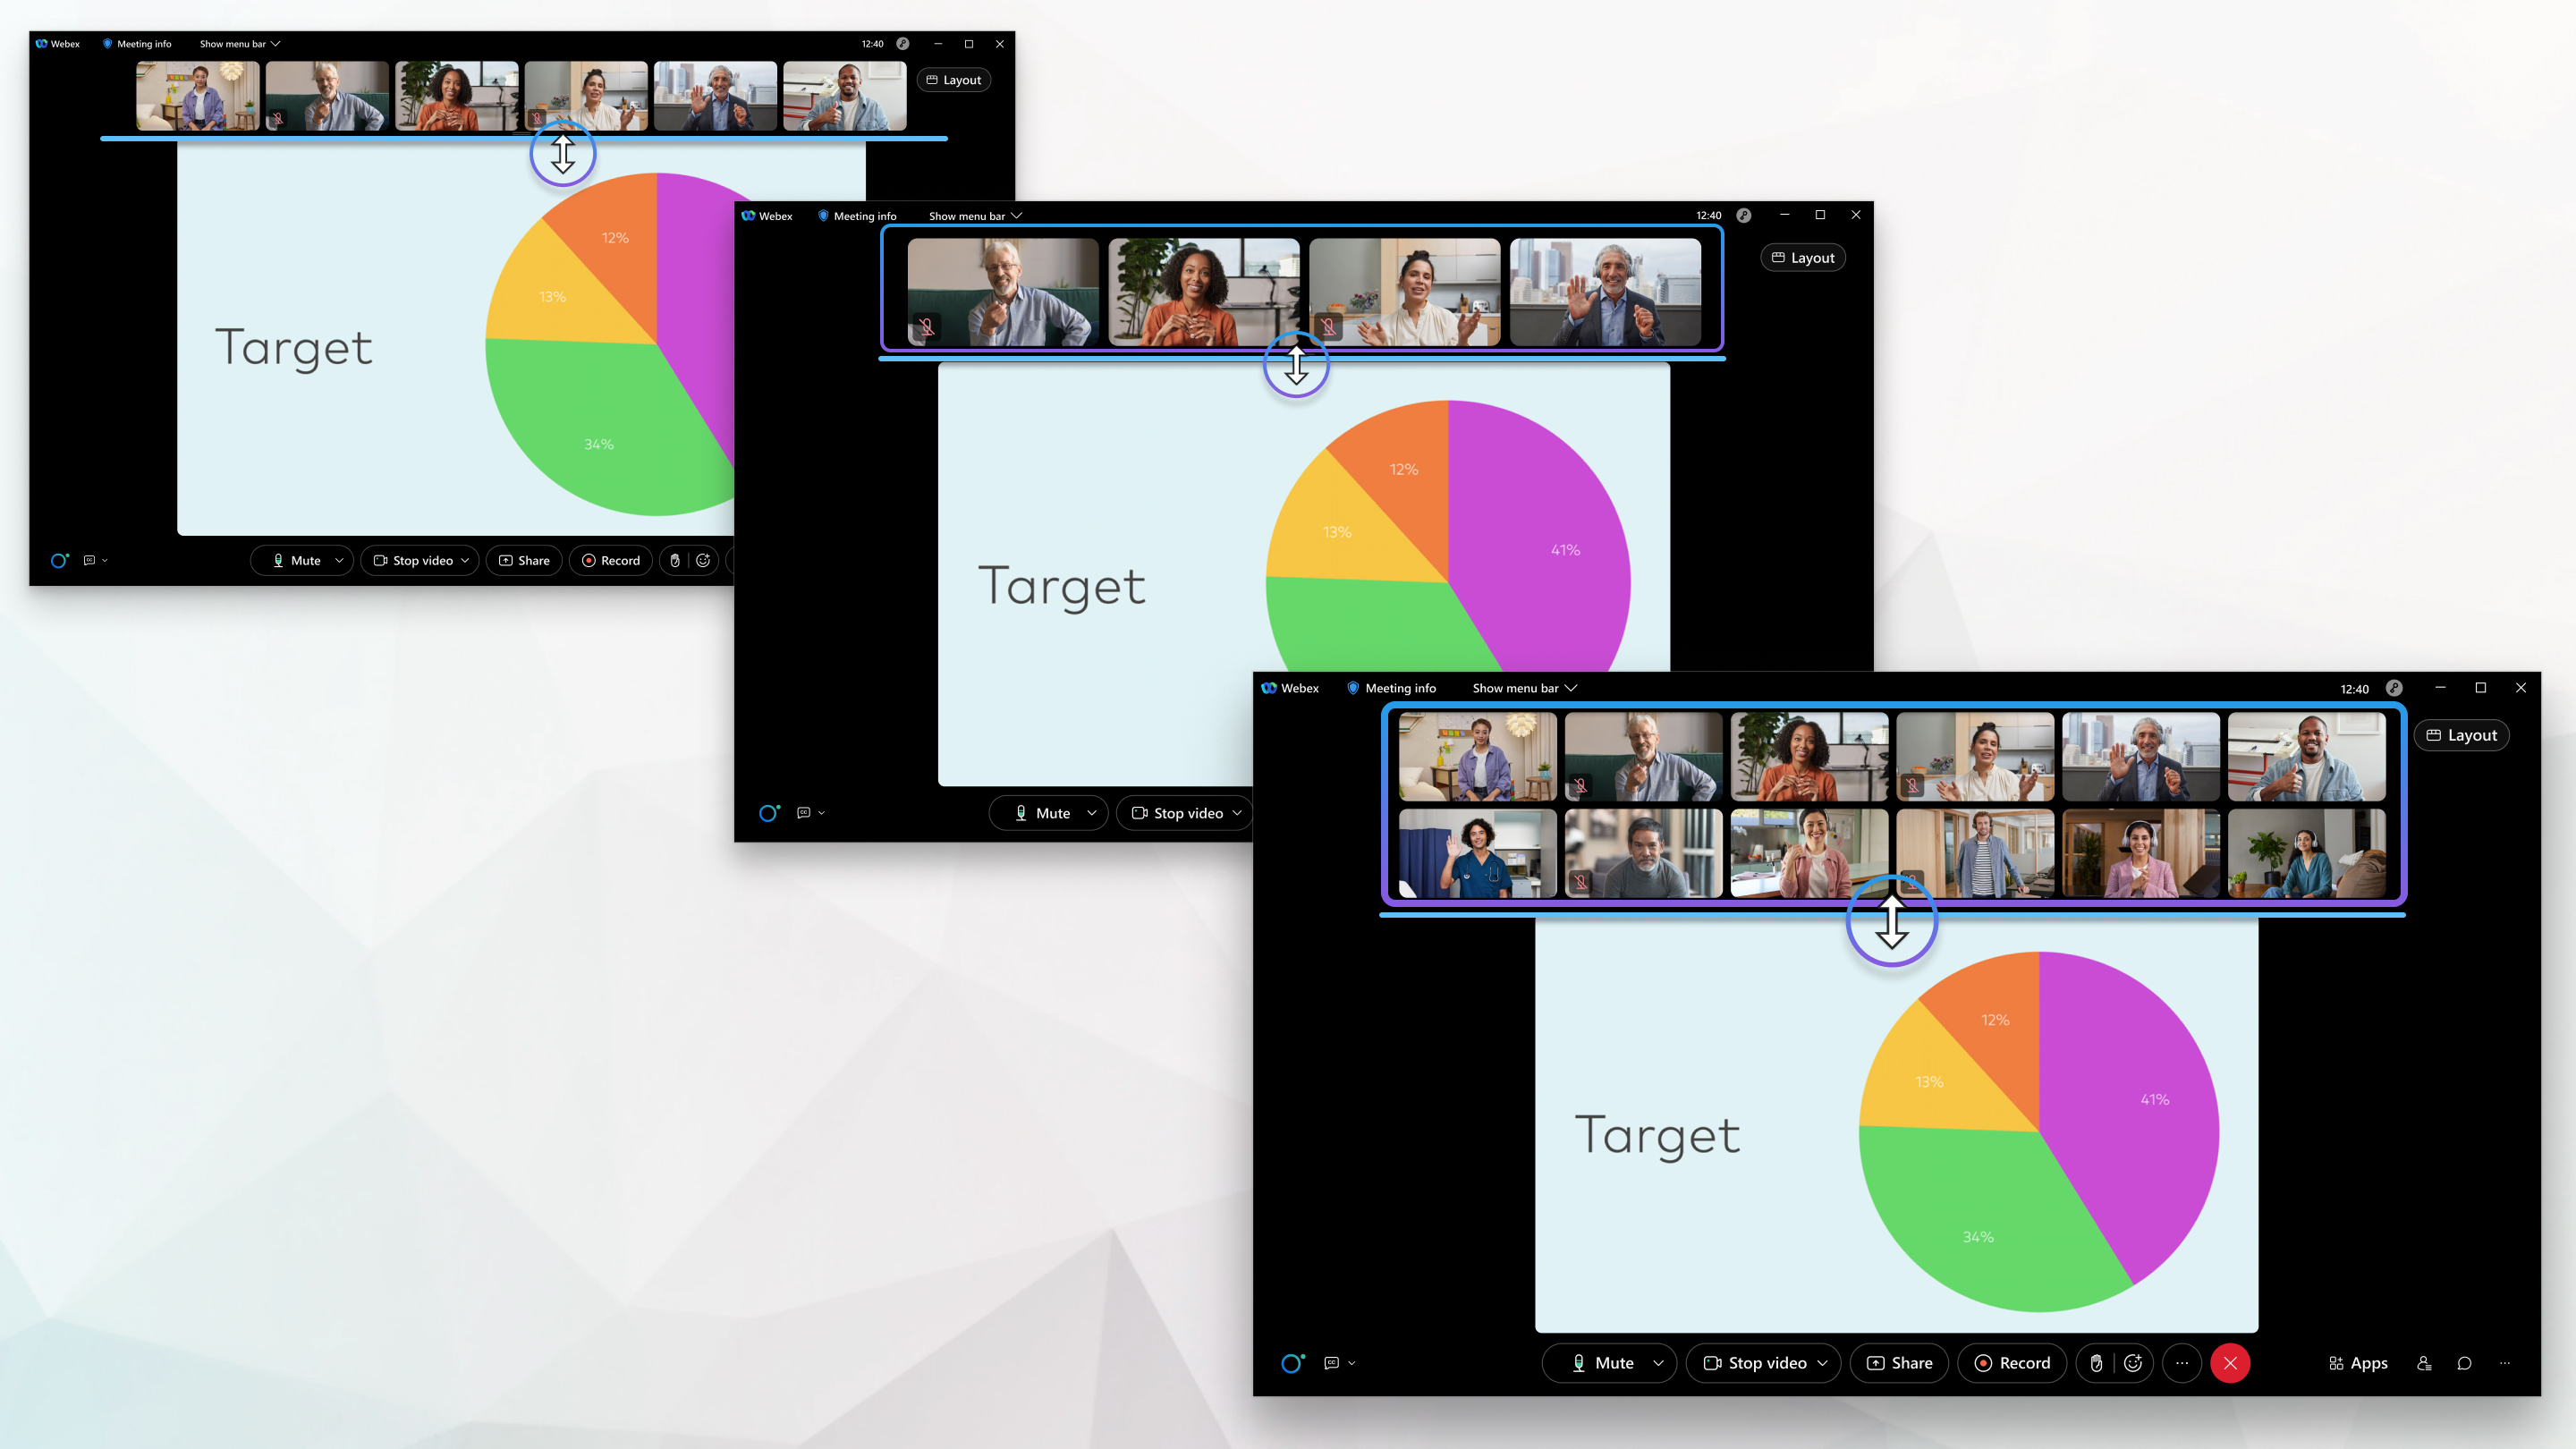This screenshot has width=2576, height=1449.
Task: Click the Layout button top-right
Action: click(x=2464, y=733)
